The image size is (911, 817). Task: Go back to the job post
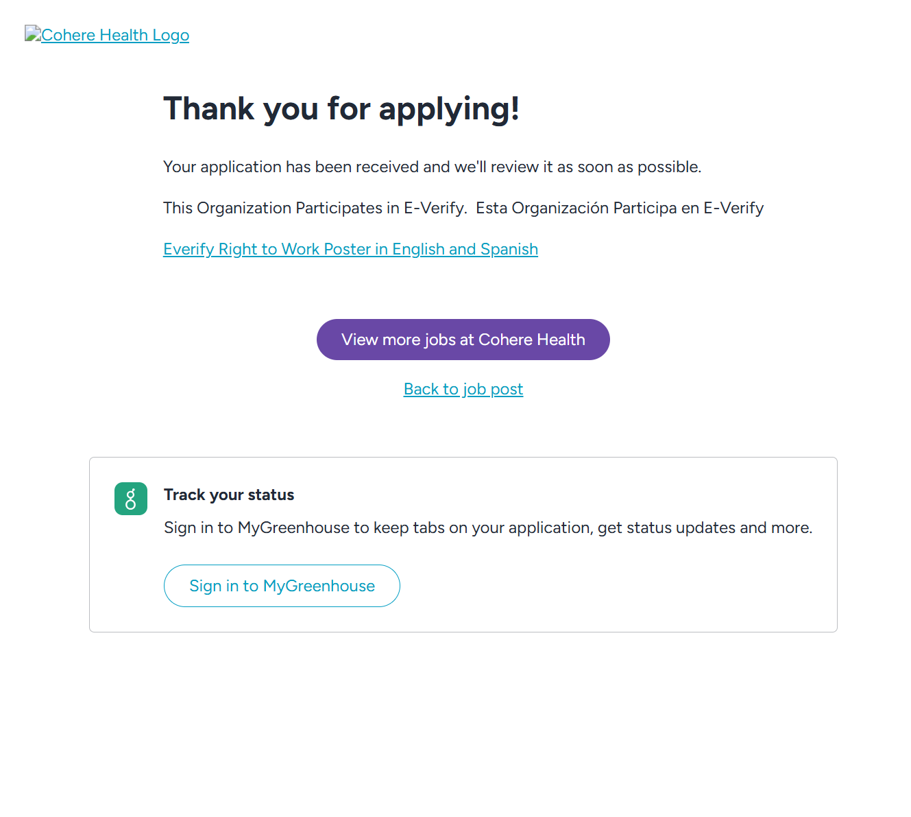(x=463, y=389)
